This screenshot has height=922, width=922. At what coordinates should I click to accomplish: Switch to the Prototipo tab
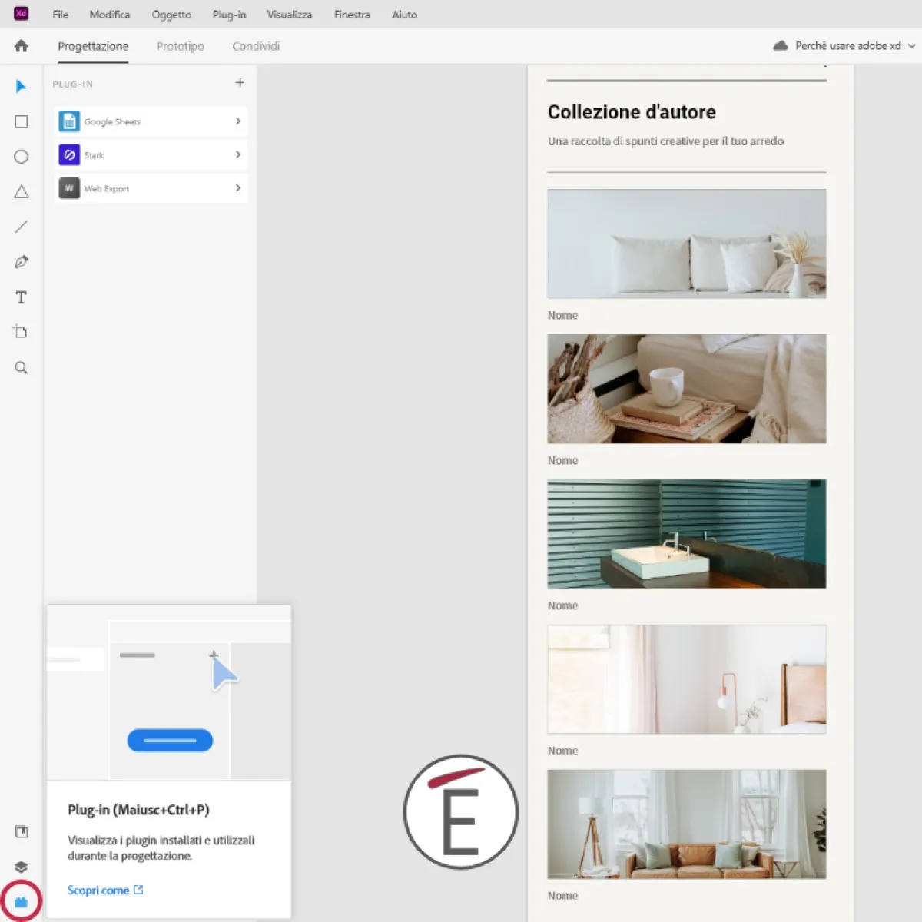click(180, 46)
